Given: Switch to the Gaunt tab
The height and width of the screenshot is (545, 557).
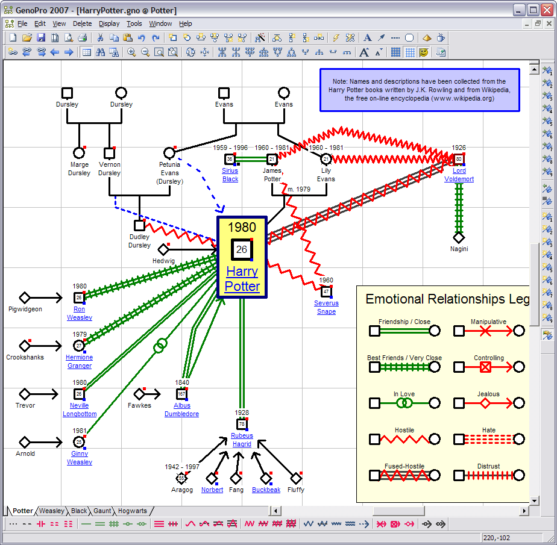Looking at the screenshot, I should click(102, 511).
